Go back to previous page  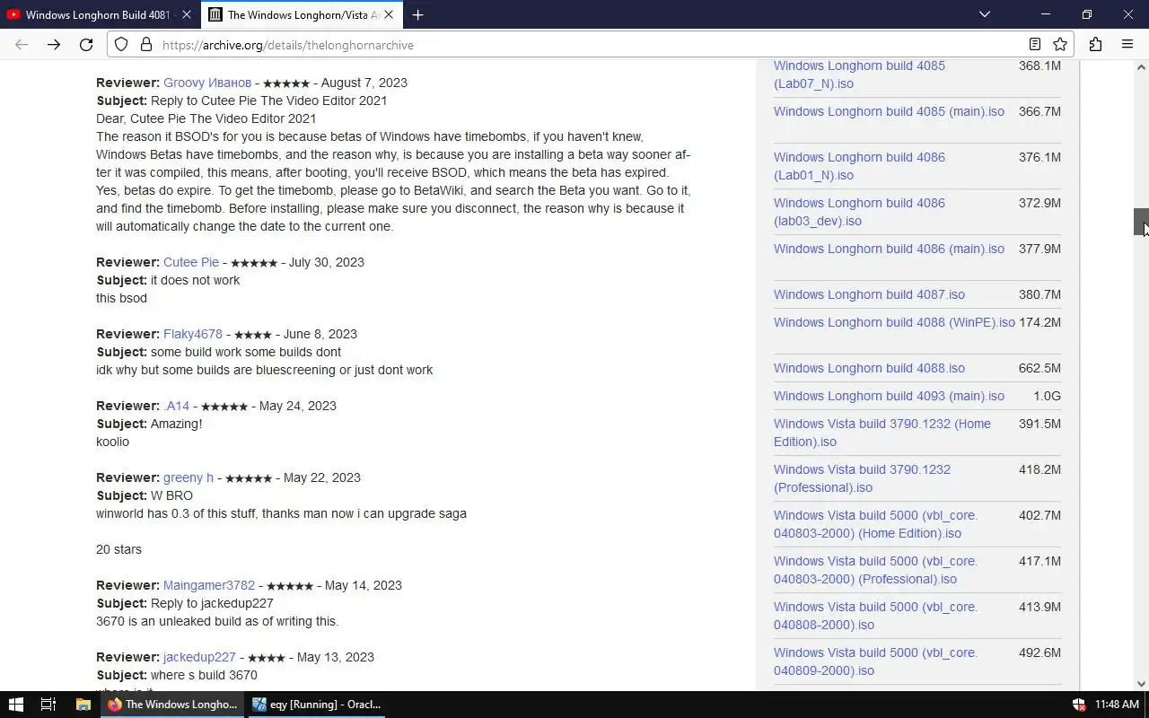point(22,45)
